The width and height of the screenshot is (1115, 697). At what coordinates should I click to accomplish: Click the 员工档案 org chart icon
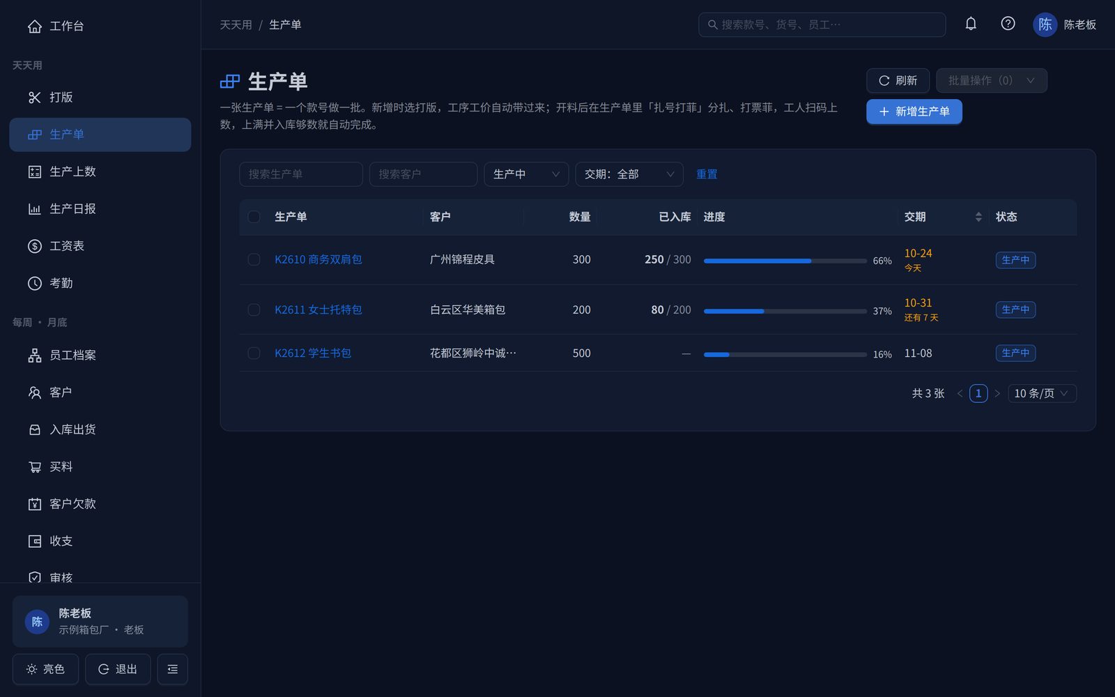pyautogui.click(x=35, y=355)
